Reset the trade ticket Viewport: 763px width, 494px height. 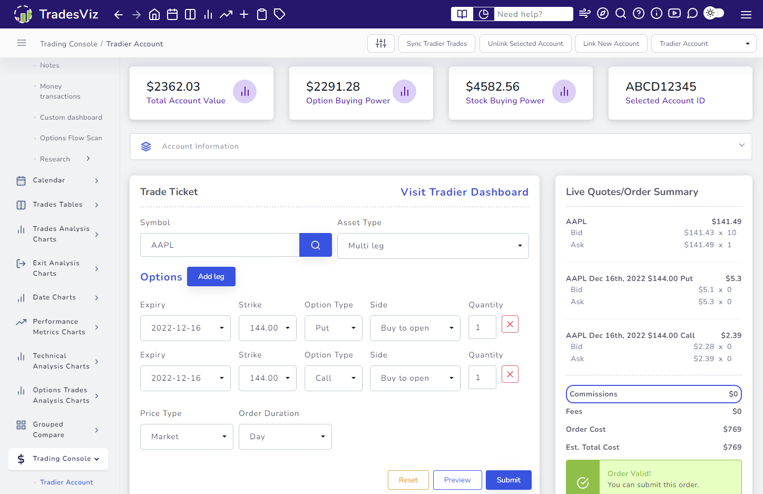click(x=408, y=480)
